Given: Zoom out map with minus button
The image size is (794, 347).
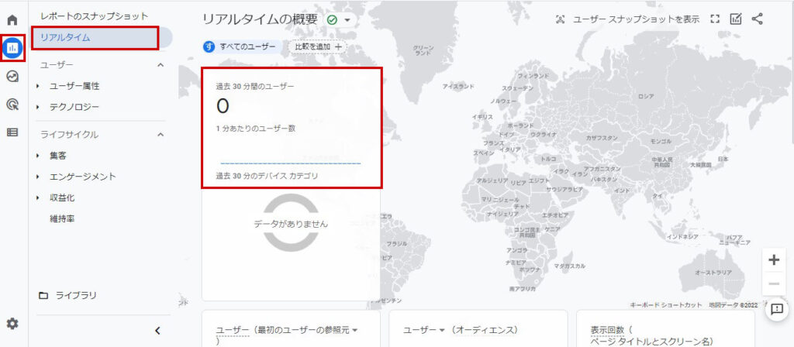Looking at the screenshot, I should click(x=774, y=283).
